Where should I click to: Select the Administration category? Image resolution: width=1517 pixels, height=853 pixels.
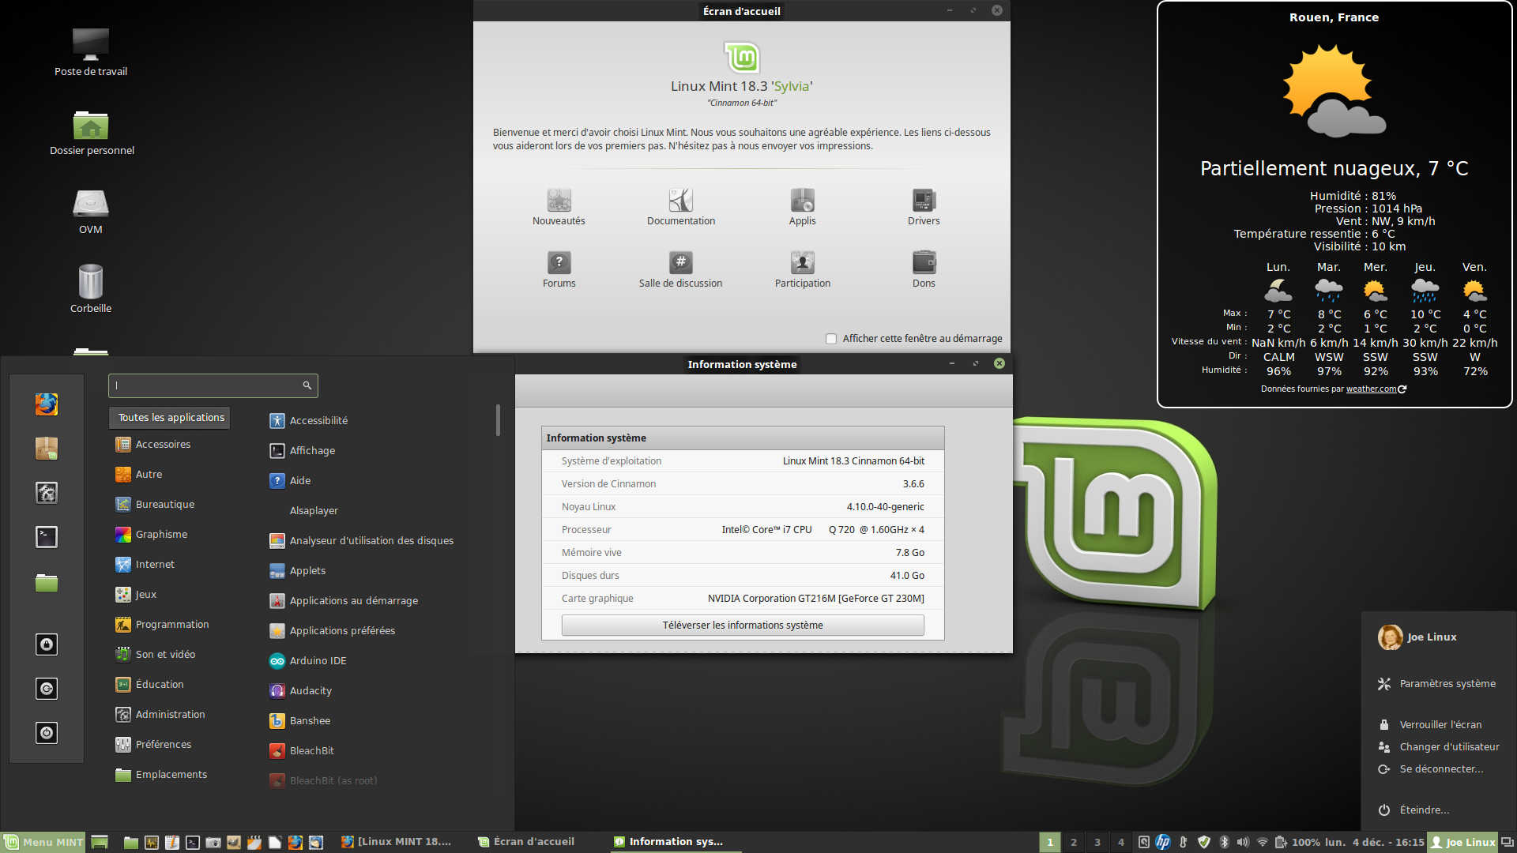click(160, 715)
